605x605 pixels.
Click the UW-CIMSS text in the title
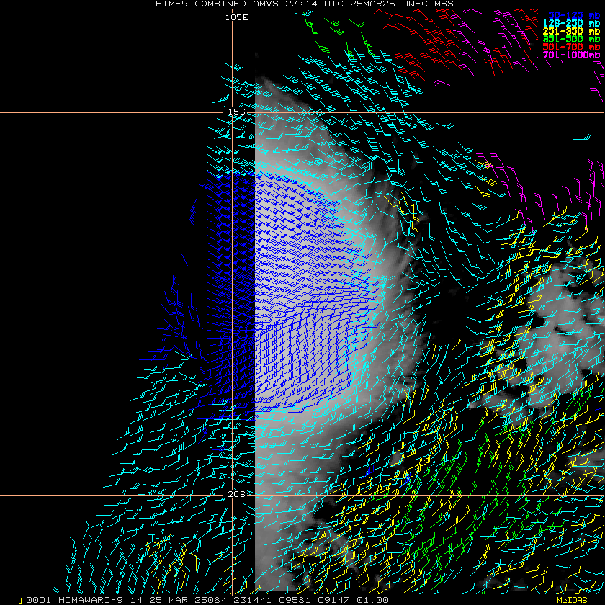point(429,4)
